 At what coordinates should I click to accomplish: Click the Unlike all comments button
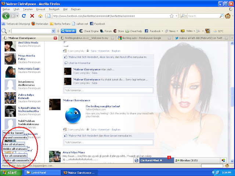pyautogui.click(x=16, y=160)
